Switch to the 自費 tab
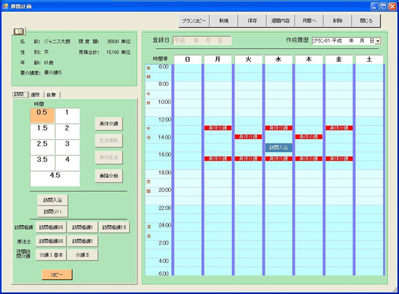 (x=52, y=94)
